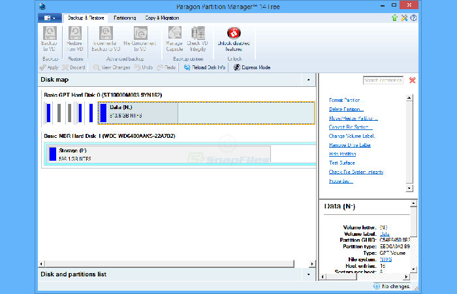
Task: Select the Storage partition on Disk 1
Action: pyautogui.click(x=159, y=154)
